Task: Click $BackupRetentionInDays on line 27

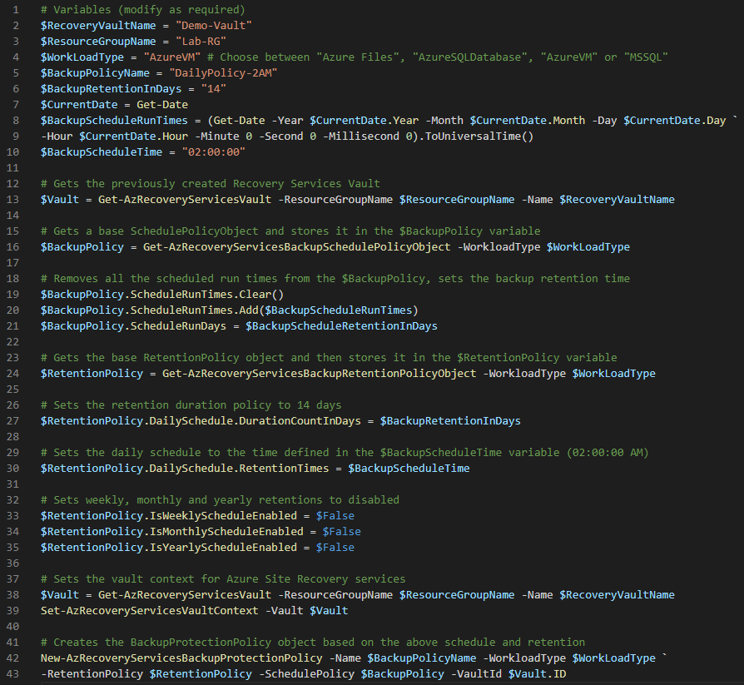Action: click(450, 421)
